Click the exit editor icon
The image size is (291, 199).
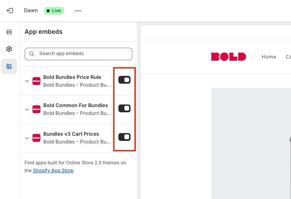click(x=10, y=10)
